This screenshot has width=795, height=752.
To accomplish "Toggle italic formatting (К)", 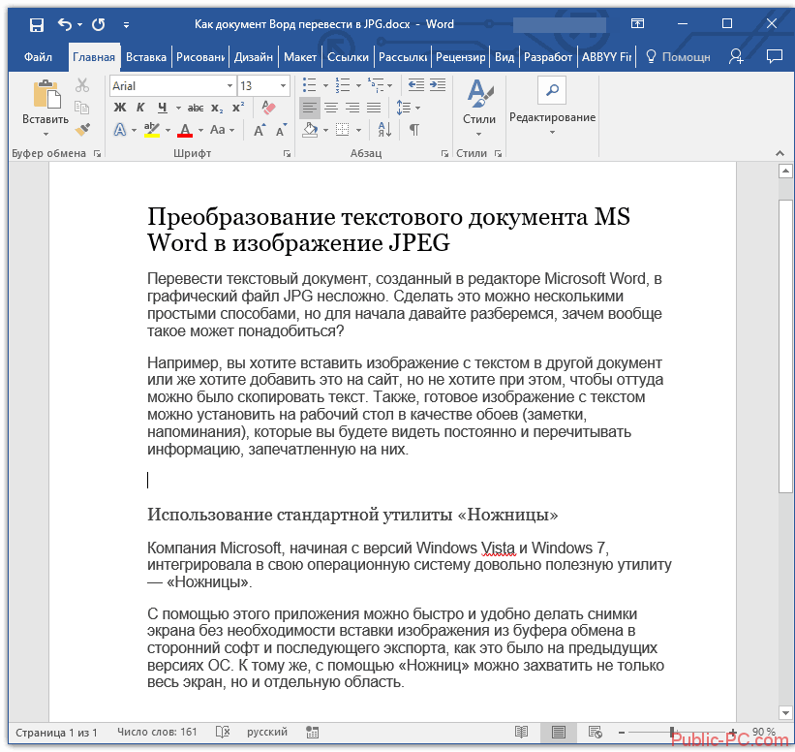I will tap(140, 108).
